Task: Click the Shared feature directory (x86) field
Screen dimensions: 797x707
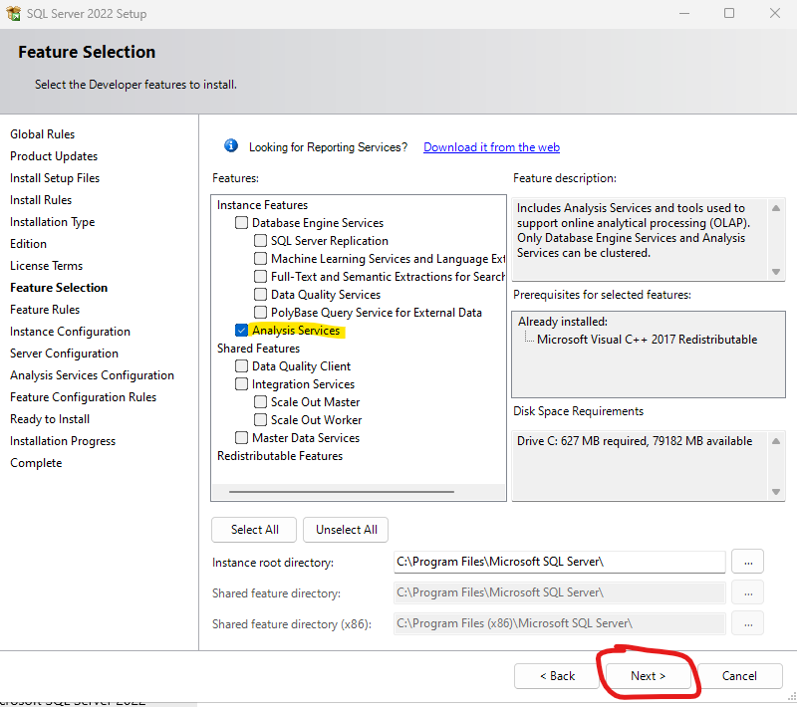Action: [x=559, y=623]
